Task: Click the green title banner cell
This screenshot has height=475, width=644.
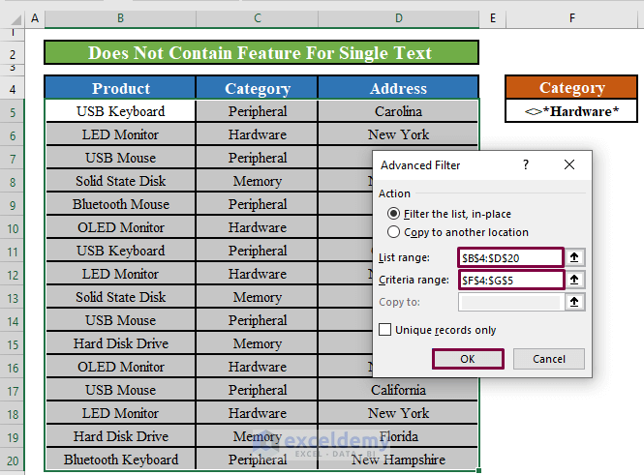Action: click(x=261, y=53)
